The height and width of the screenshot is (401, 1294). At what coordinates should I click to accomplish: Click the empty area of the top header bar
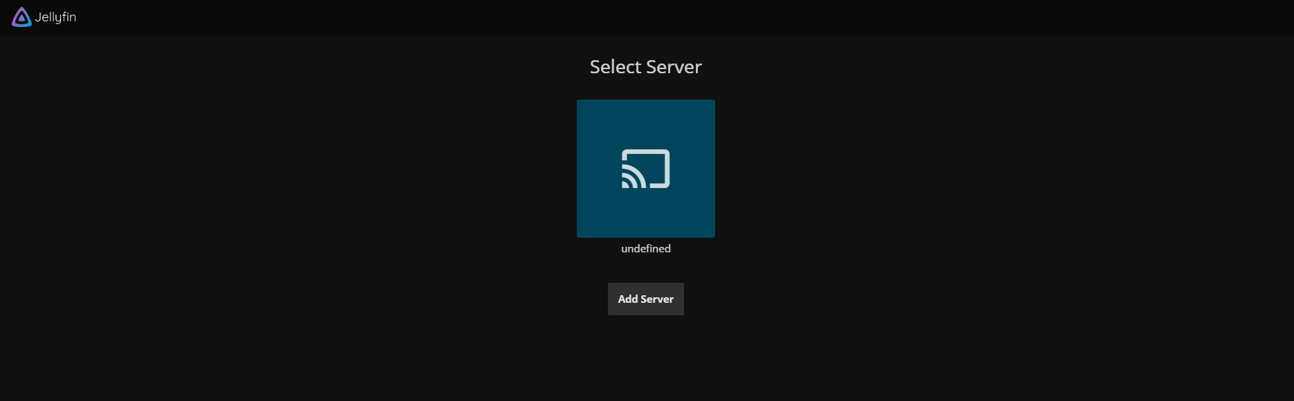click(692, 17)
